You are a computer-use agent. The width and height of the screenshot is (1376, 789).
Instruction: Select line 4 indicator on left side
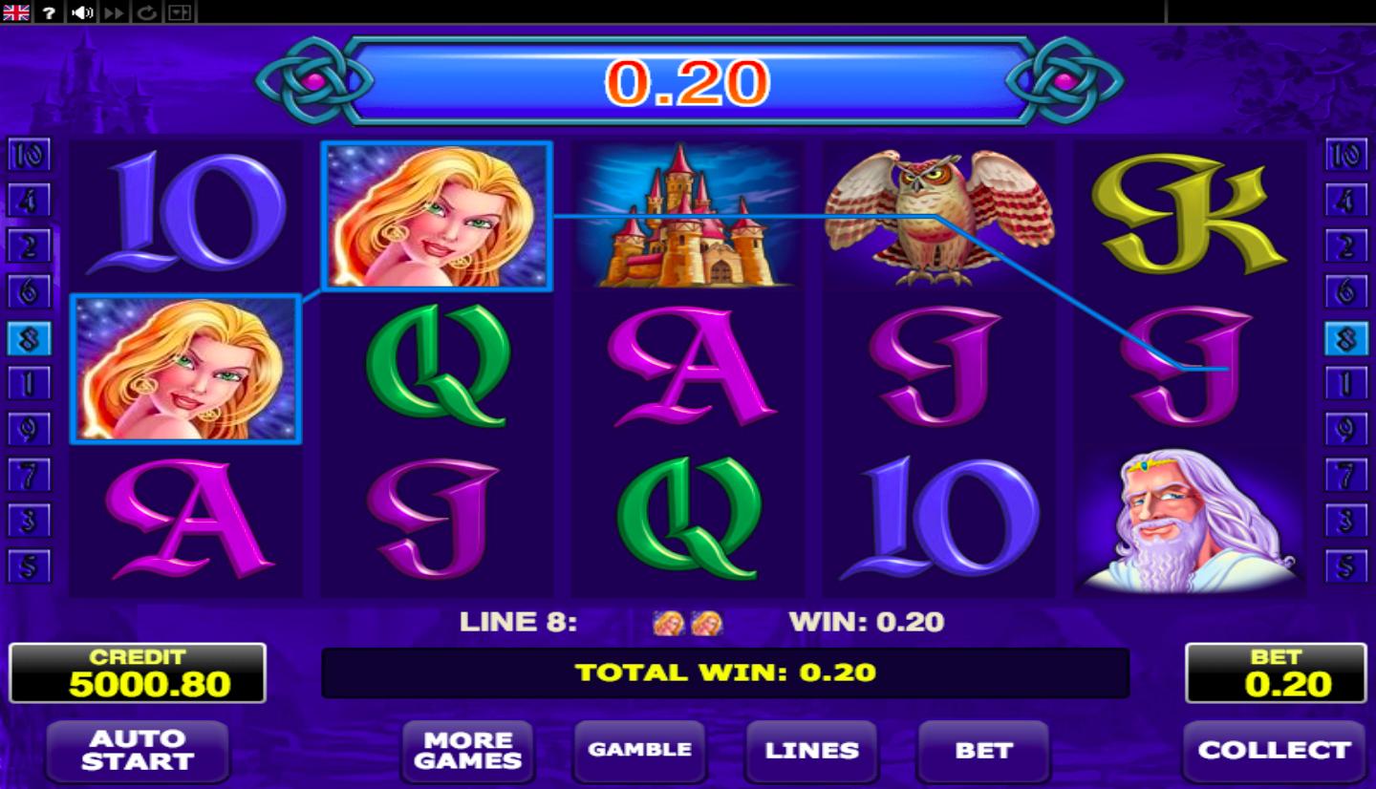coord(29,201)
